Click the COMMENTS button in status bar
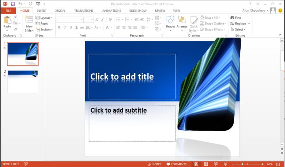Screen dimensions: 285x167 pyautogui.click(x=177, y=164)
